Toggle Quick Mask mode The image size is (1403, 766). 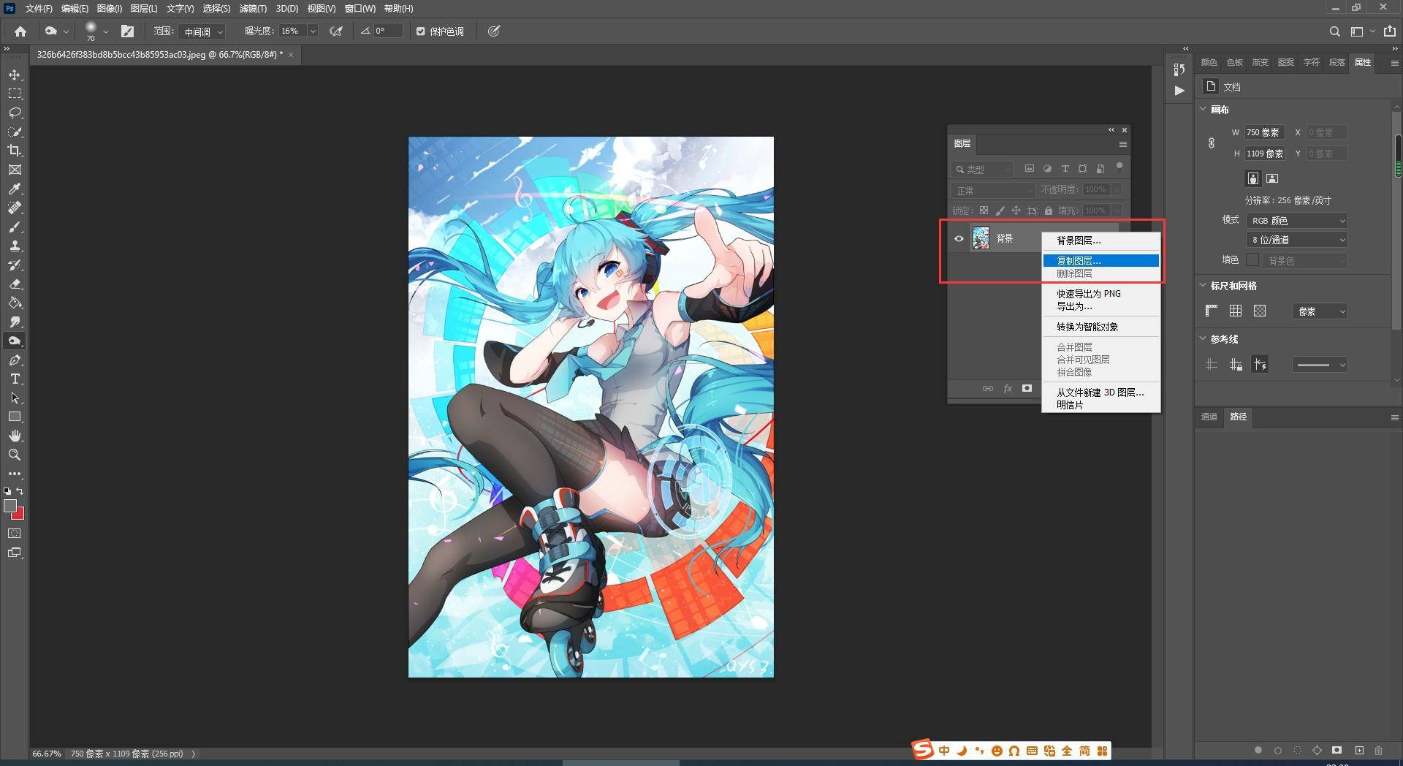coord(15,534)
